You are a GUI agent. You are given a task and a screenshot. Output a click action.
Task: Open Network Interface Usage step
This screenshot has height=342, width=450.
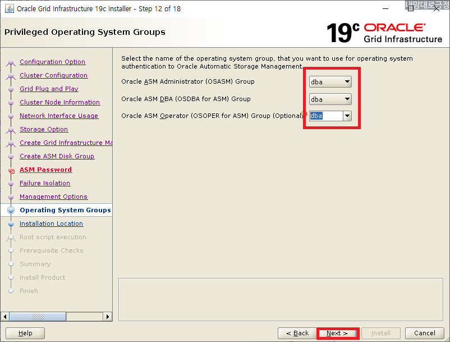pyautogui.click(x=59, y=116)
